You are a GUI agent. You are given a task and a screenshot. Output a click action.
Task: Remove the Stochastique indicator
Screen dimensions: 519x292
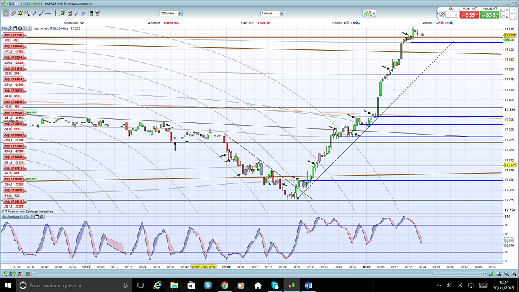point(42,216)
